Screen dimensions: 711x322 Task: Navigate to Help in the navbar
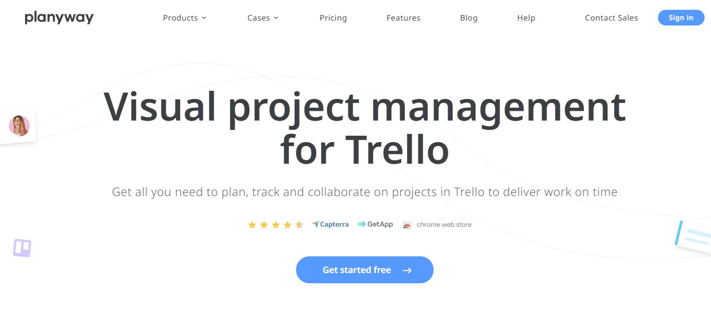526,18
